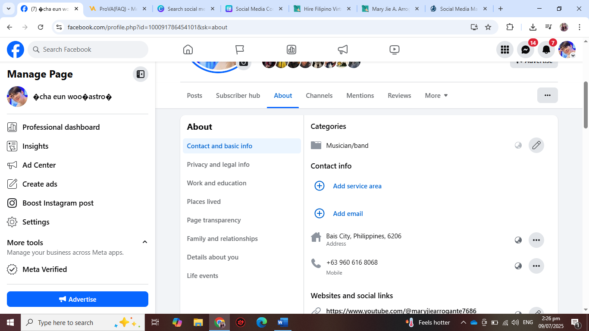Bookmark this page with star icon
The height and width of the screenshot is (331, 589).
tap(488, 27)
